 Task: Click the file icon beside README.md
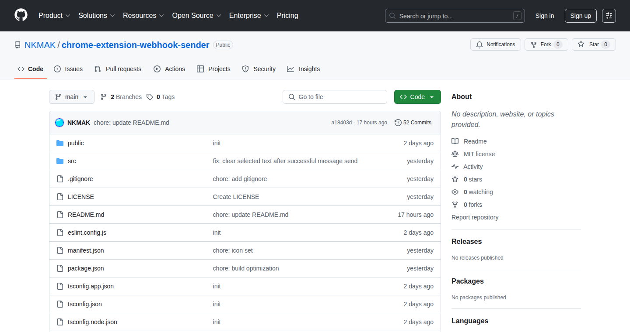[x=60, y=215]
